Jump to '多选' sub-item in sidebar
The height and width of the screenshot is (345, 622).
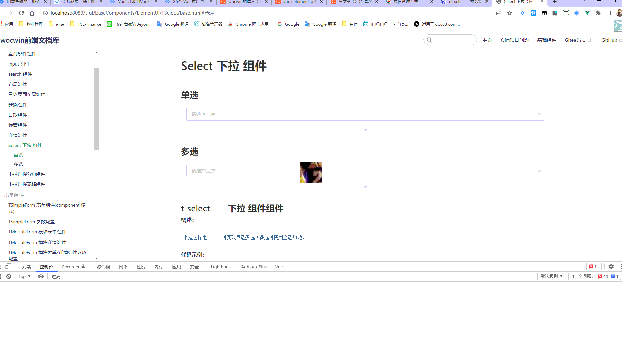point(18,164)
